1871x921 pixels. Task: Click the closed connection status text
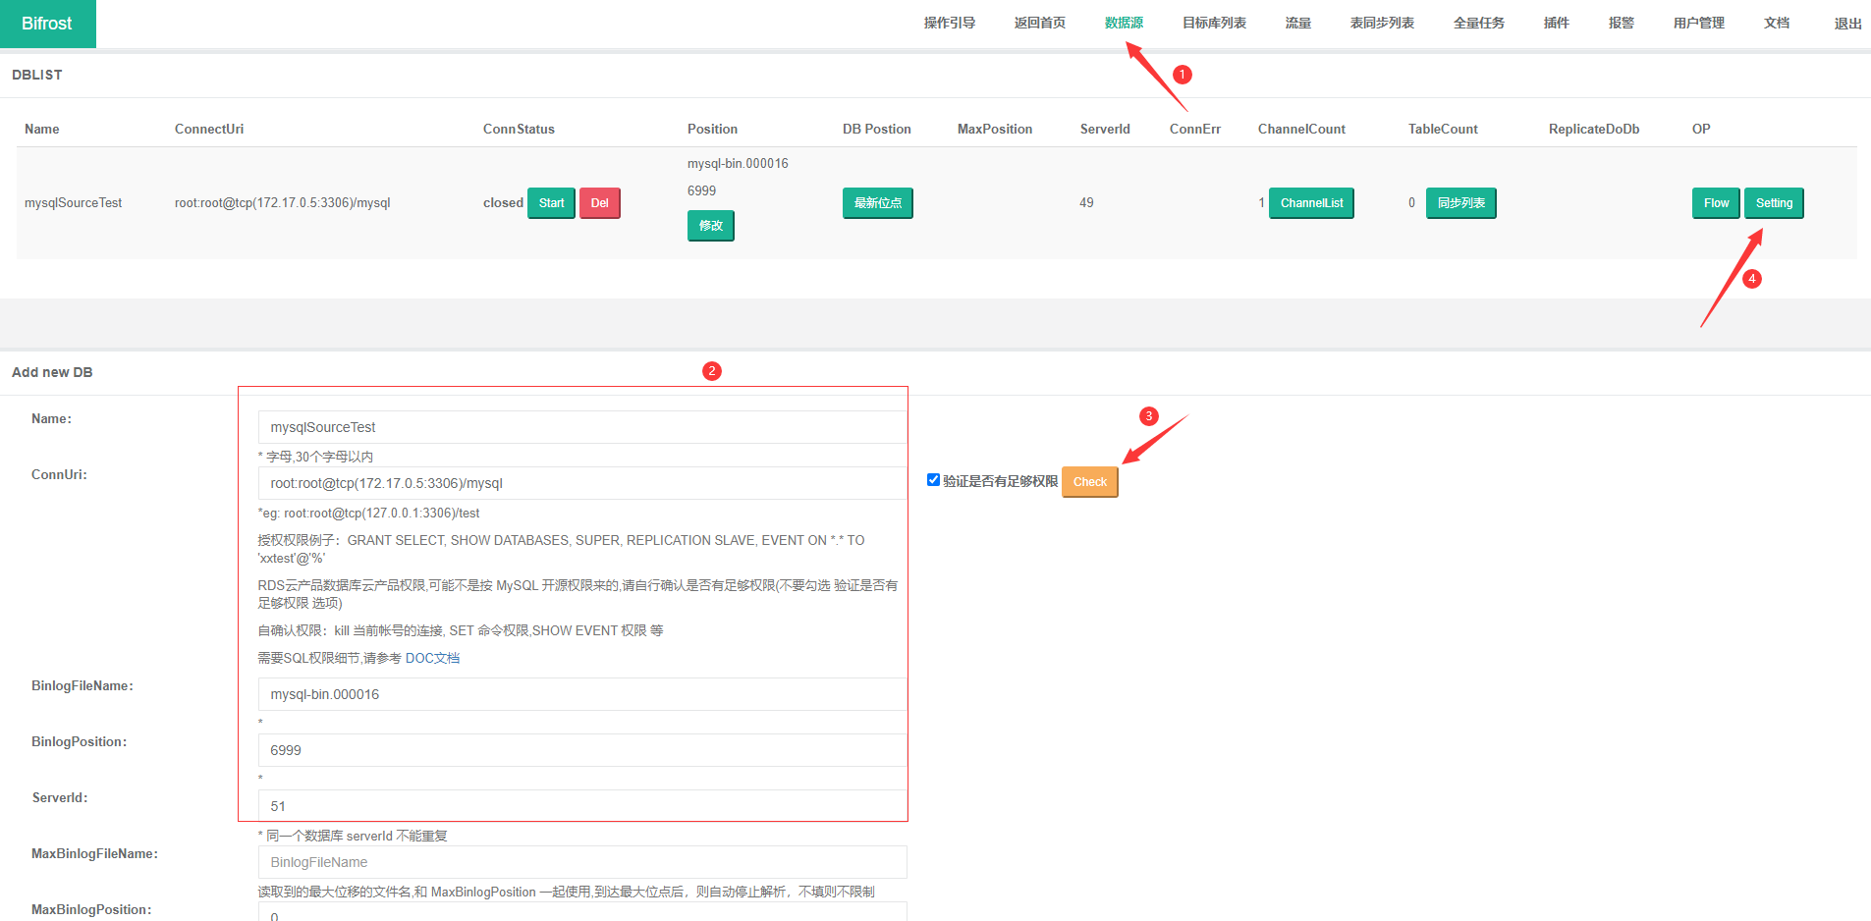[x=503, y=203]
